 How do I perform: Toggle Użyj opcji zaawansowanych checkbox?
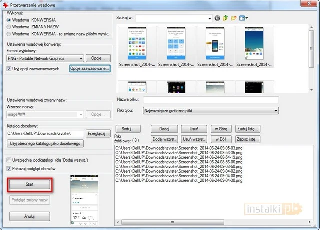[10, 68]
